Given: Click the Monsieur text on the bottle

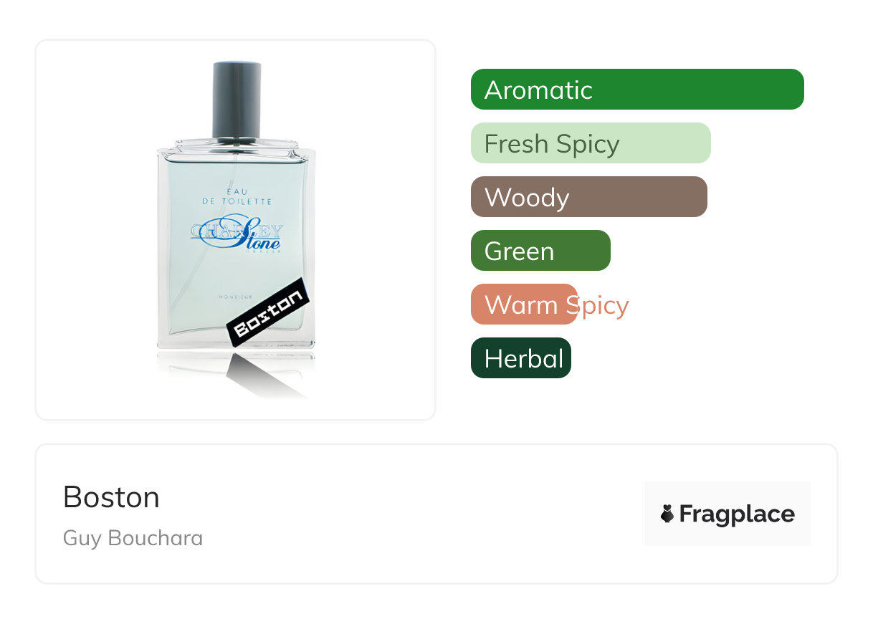Looking at the screenshot, I should [x=237, y=297].
